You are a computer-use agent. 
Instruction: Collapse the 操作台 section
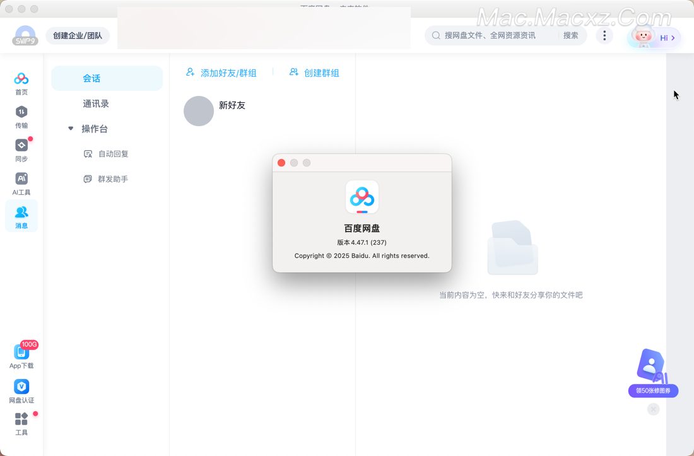71,129
